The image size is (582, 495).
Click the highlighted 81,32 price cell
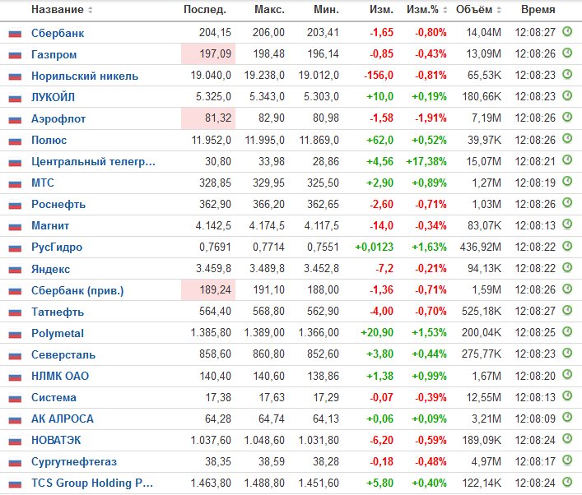208,118
